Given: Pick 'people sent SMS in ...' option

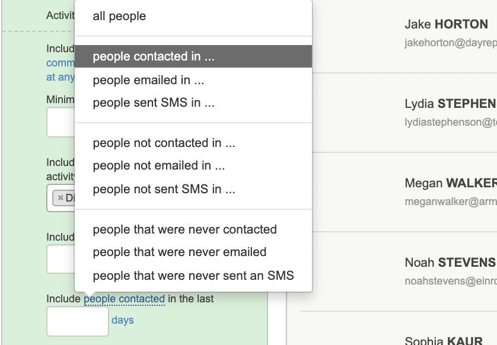Looking at the screenshot, I should point(154,103).
